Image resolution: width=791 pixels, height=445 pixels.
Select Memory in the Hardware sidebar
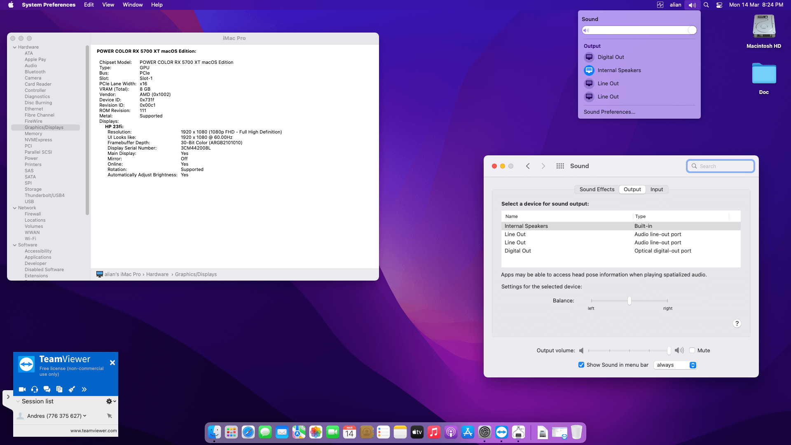(x=33, y=134)
